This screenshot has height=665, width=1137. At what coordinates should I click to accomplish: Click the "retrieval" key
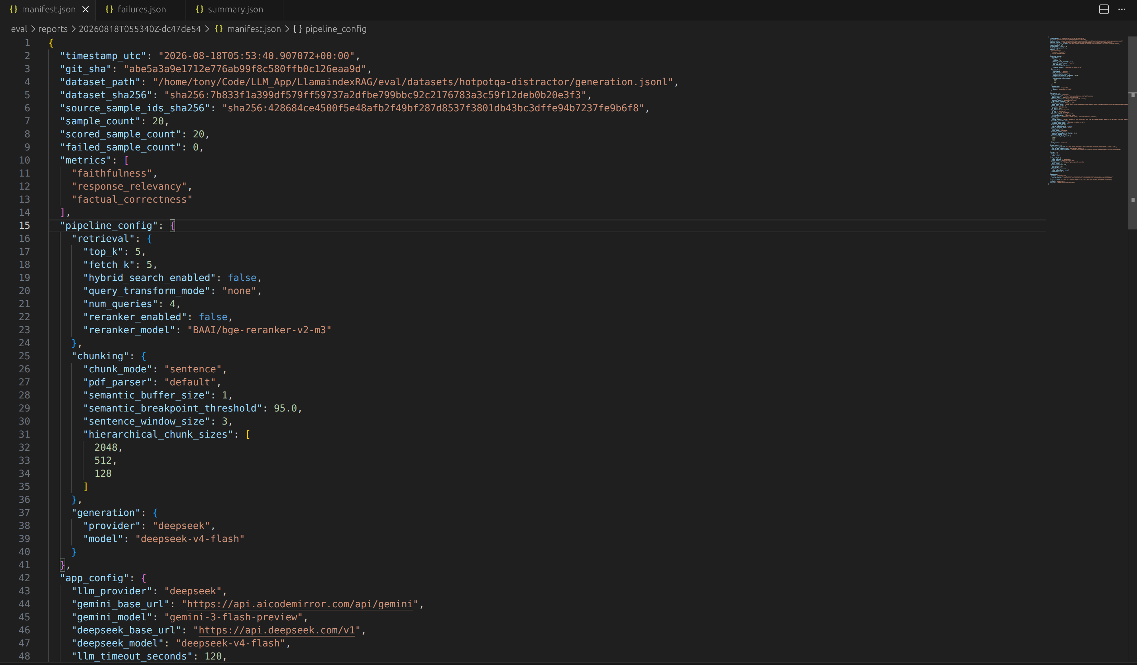tap(103, 239)
